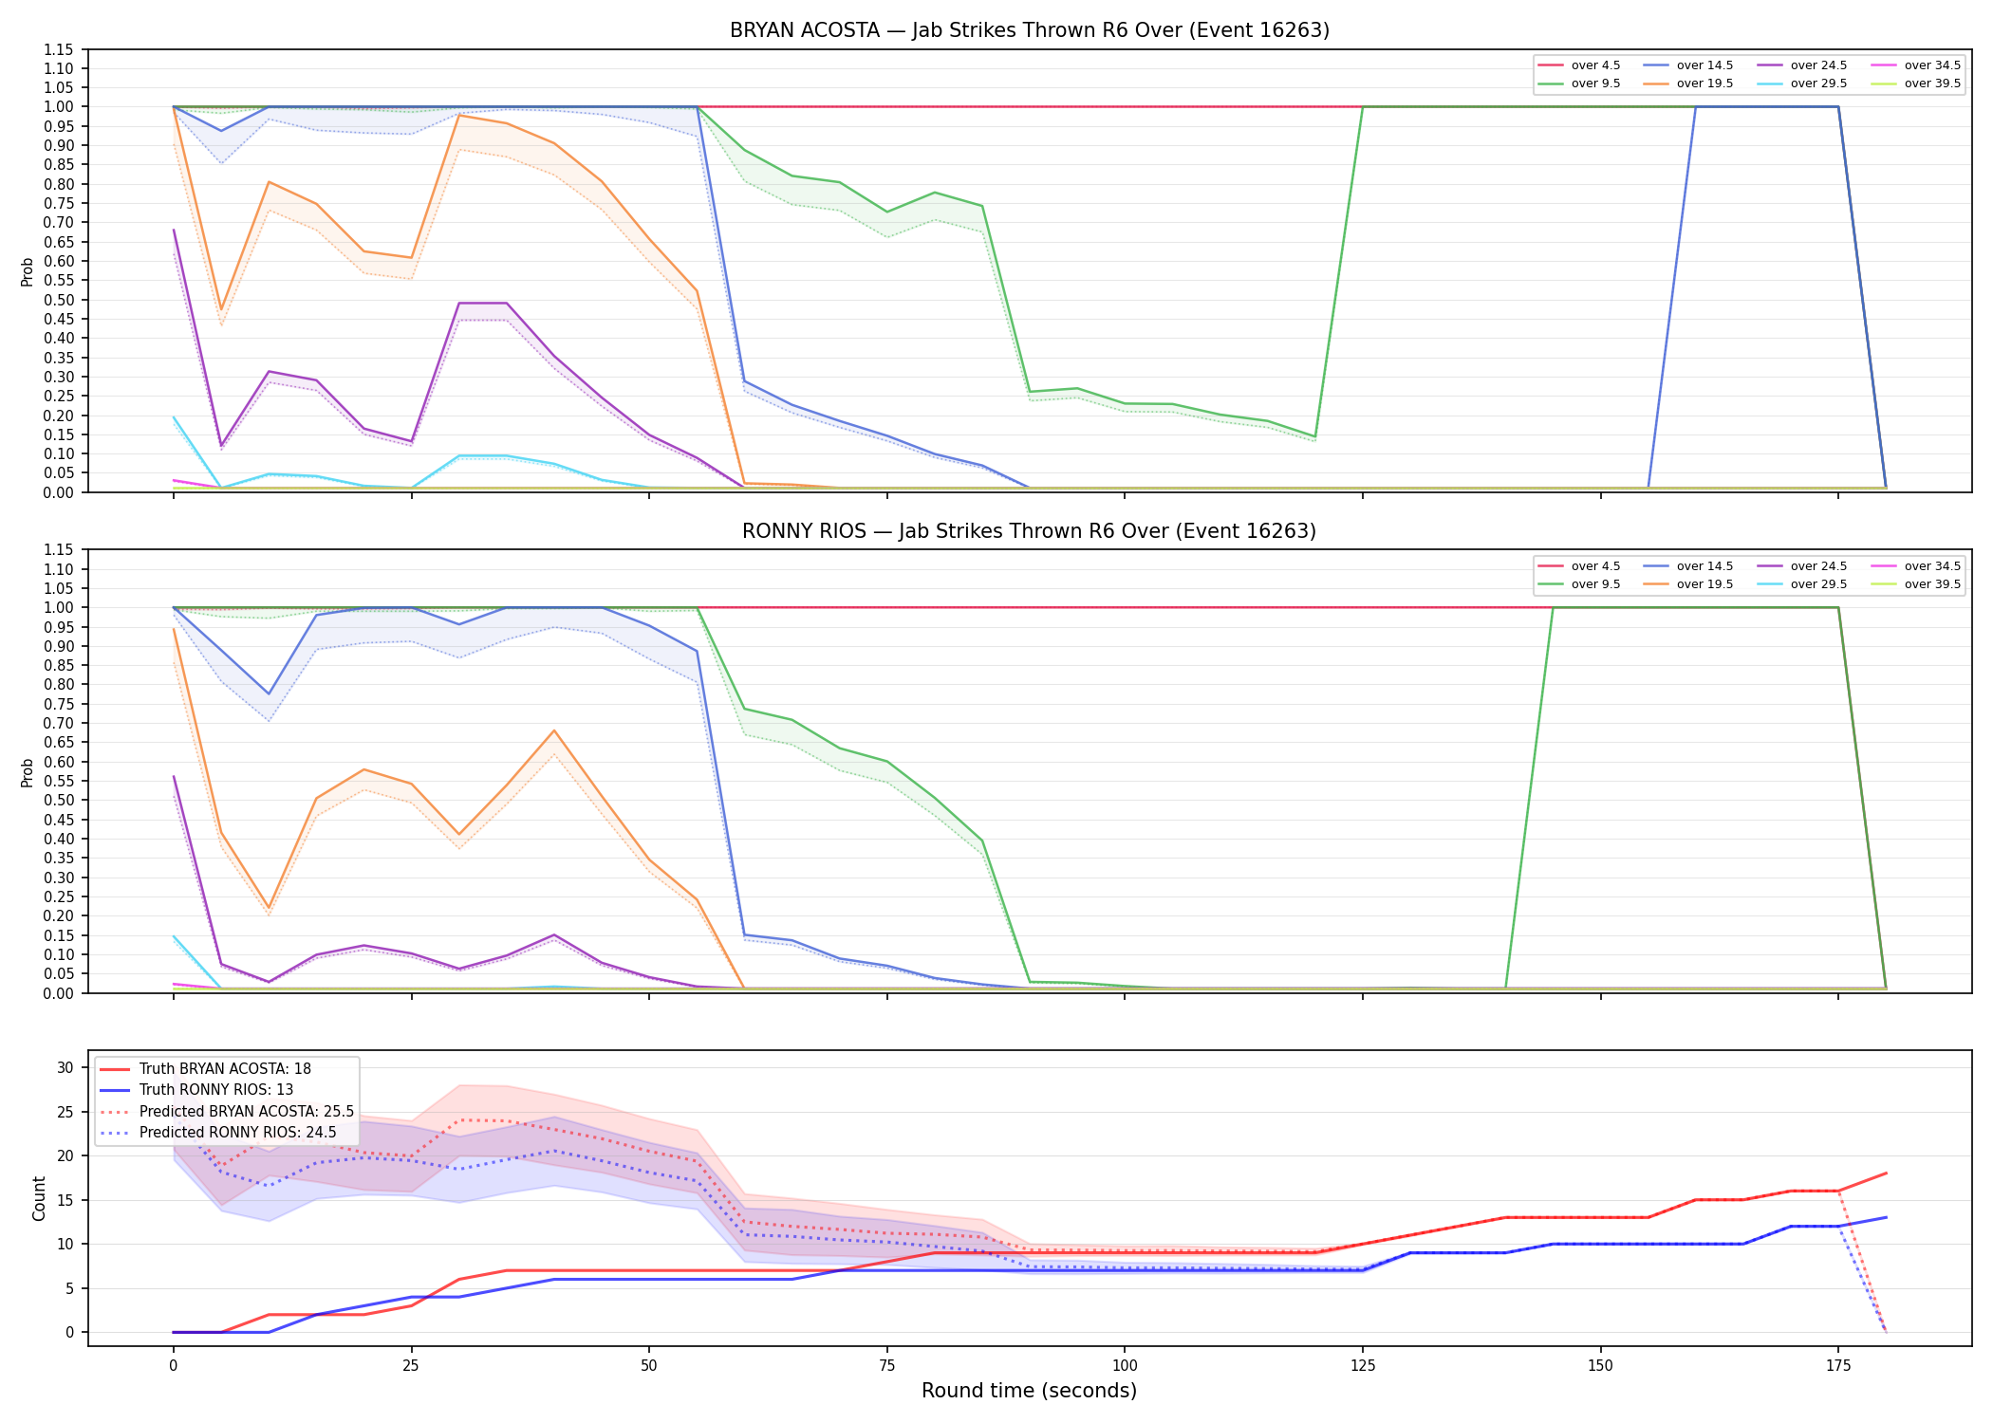
Task: Click the "Count" y-axis label
Action: click(39, 1198)
